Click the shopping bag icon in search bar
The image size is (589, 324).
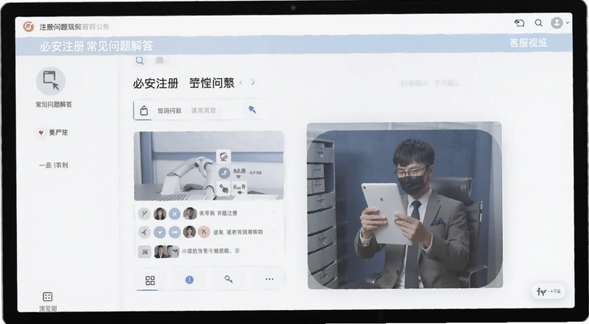click(144, 110)
